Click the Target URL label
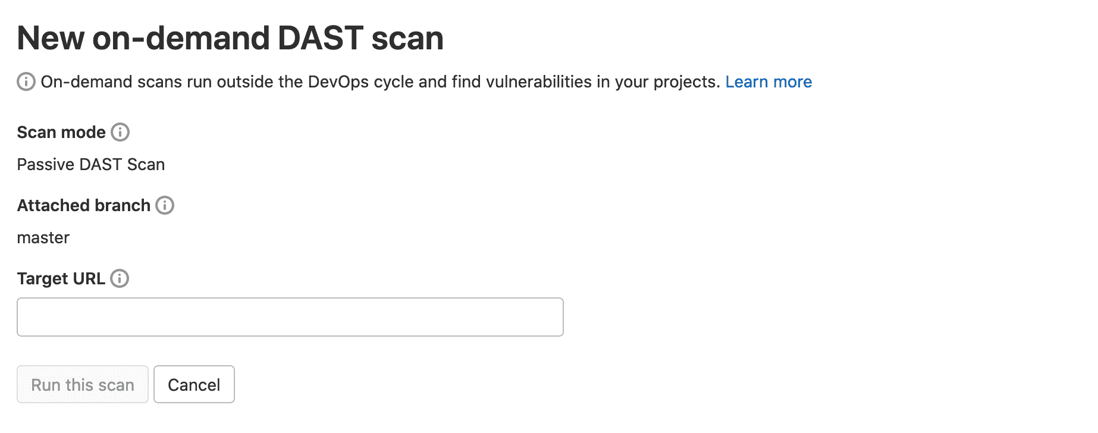Image resolution: width=1098 pixels, height=433 pixels. pos(62,278)
